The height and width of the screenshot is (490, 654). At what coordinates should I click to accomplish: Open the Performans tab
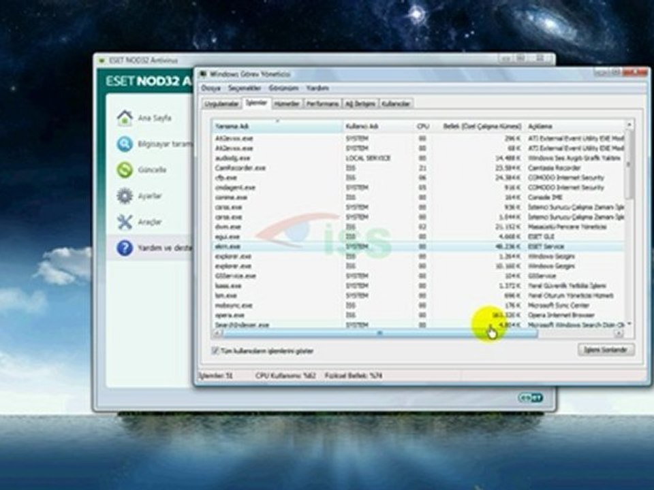tap(322, 103)
